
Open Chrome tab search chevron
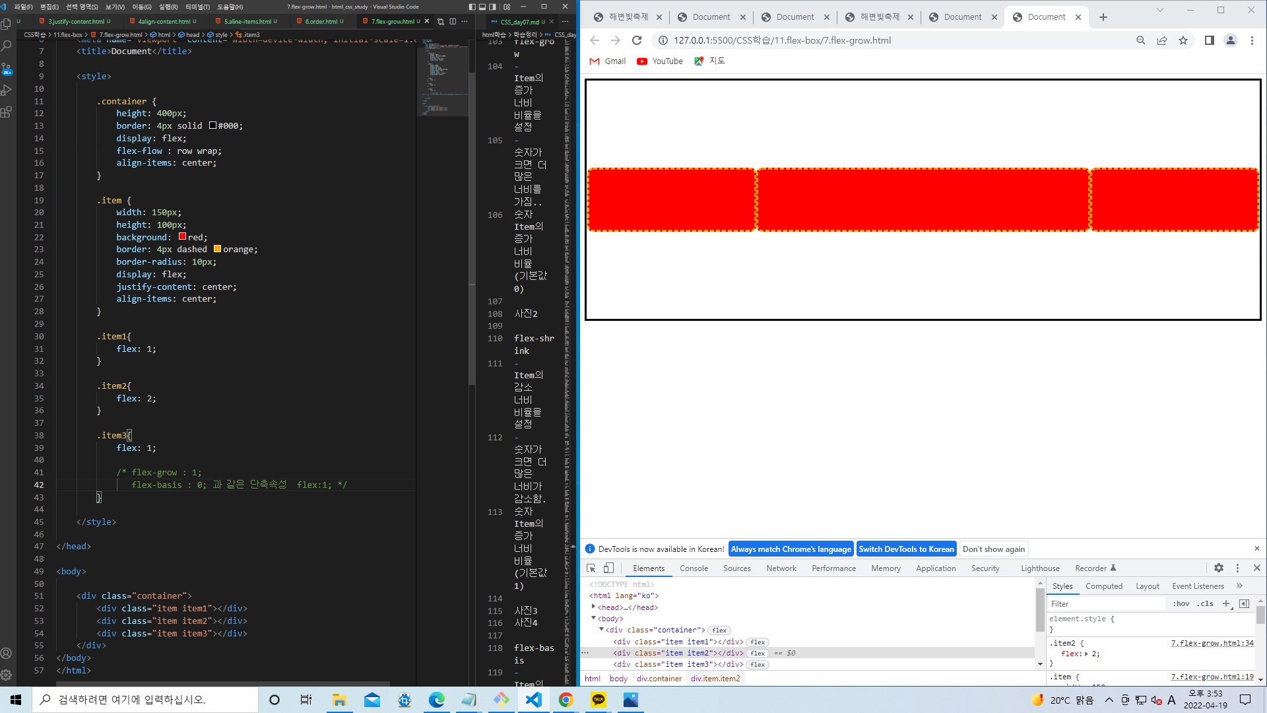(x=1159, y=10)
